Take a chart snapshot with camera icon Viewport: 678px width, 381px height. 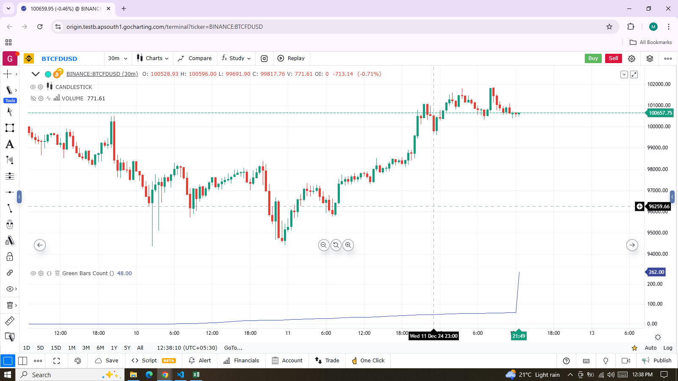click(264, 58)
